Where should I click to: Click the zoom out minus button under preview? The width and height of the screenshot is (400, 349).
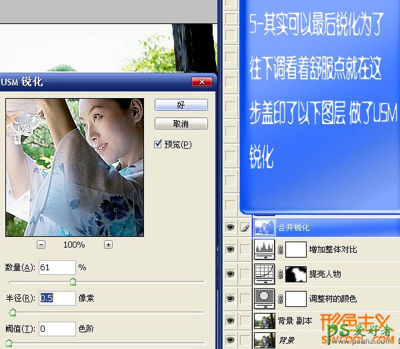(41, 245)
